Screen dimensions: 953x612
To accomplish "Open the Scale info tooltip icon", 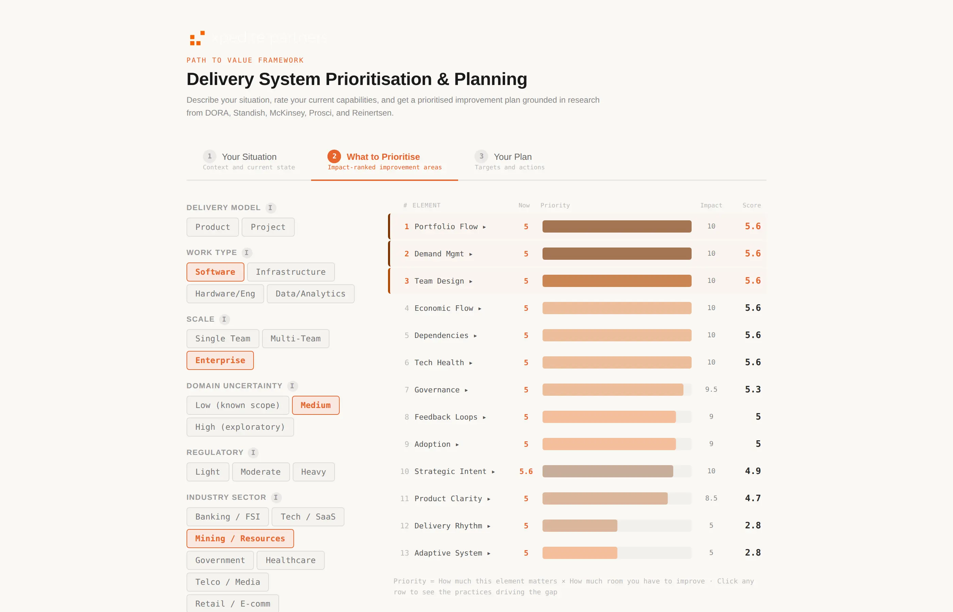I will pos(224,320).
